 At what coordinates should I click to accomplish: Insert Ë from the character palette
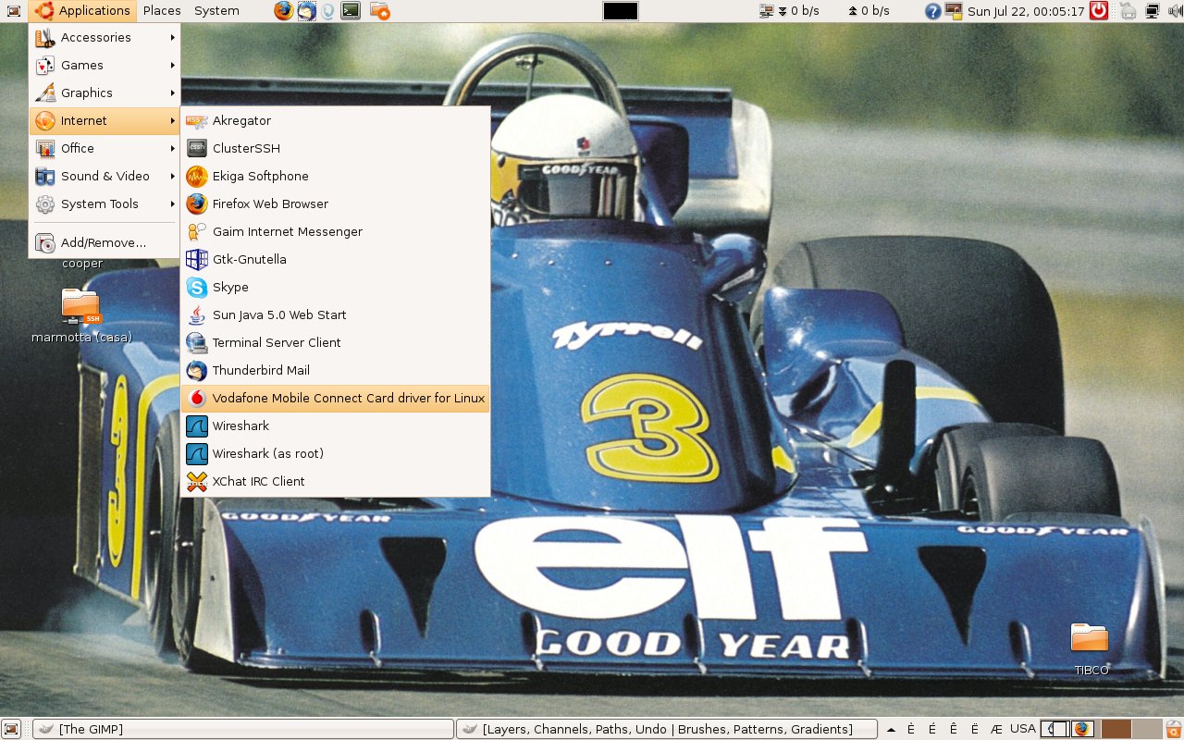click(975, 729)
